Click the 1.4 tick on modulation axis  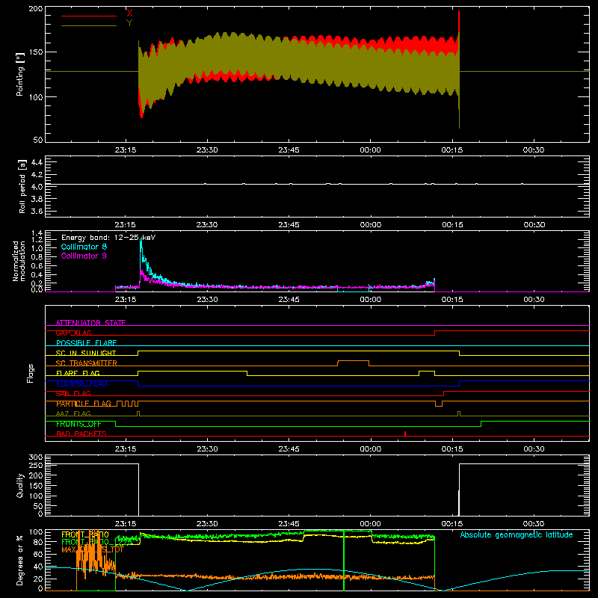pos(37,233)
